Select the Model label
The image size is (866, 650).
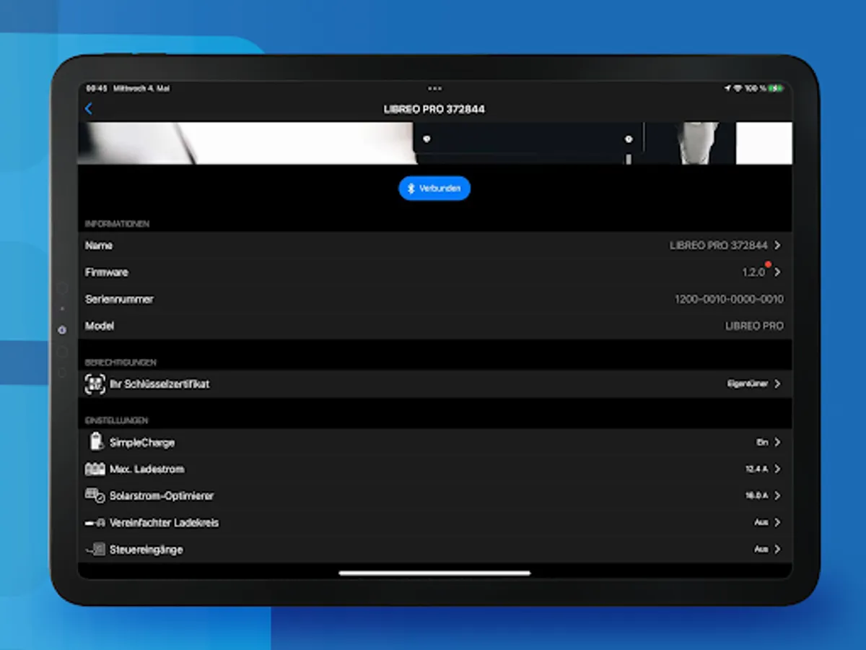tap(100, 326)
